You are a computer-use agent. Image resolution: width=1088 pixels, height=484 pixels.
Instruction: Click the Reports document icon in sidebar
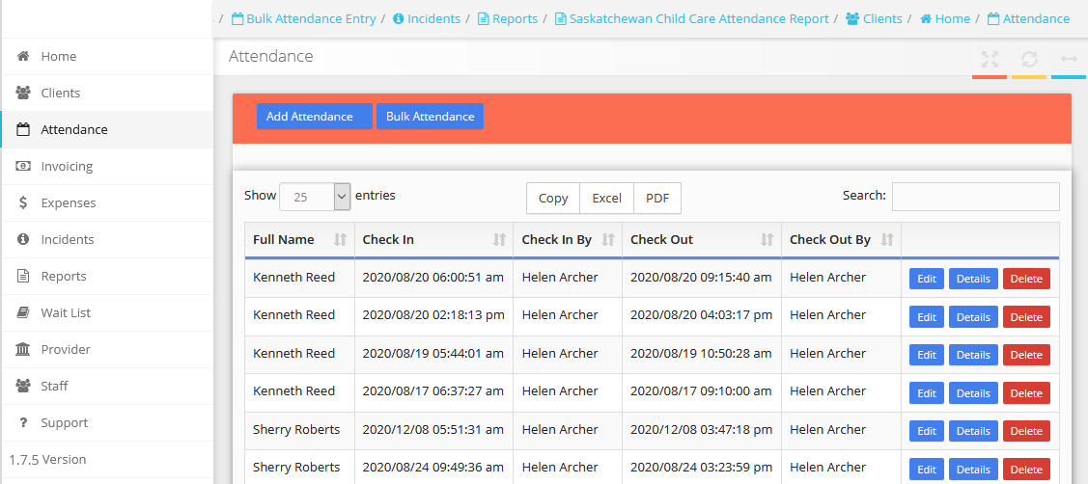(23, 276)
